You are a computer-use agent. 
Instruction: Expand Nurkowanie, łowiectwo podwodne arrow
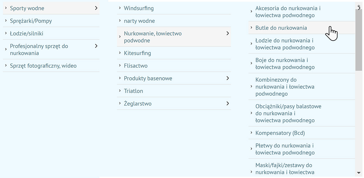pyautogui.click(x=228, y=33)
